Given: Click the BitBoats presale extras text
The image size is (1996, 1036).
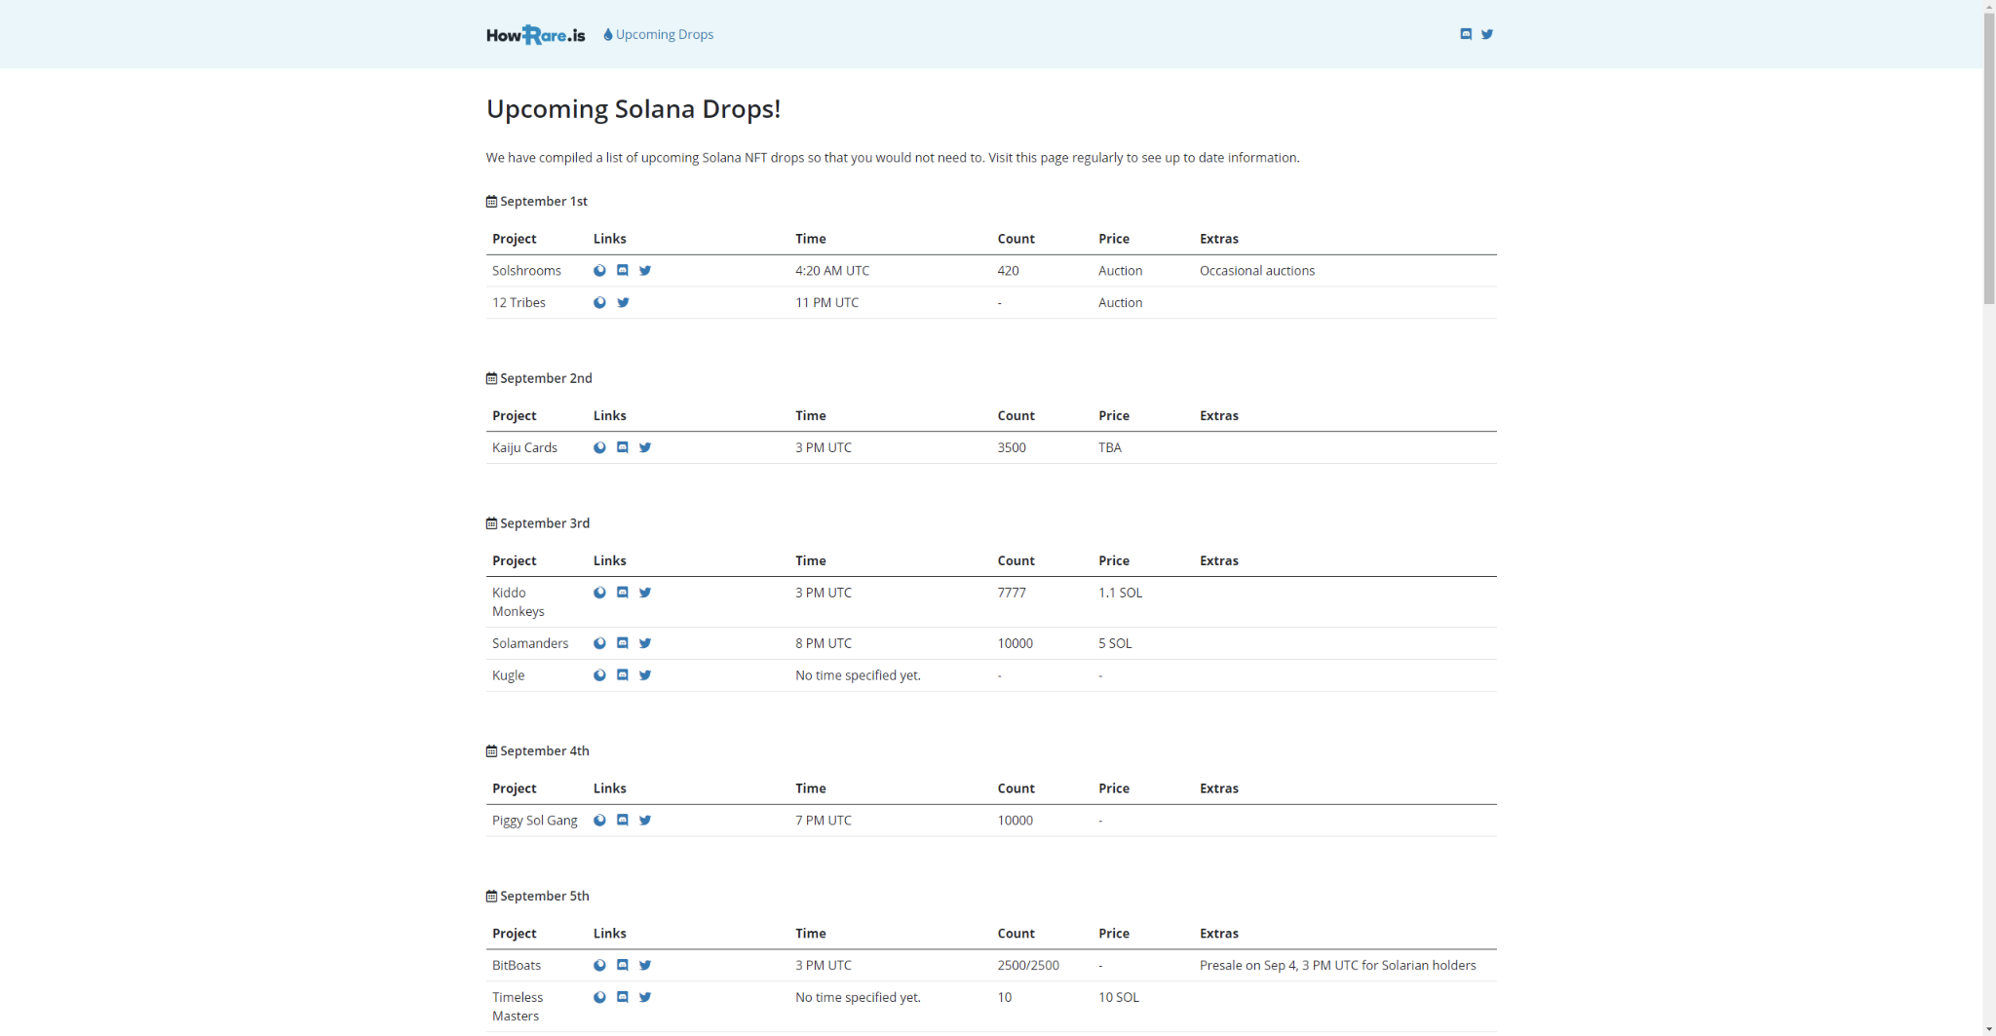Looking at the screenshot, I should (x=1338, y=965).
